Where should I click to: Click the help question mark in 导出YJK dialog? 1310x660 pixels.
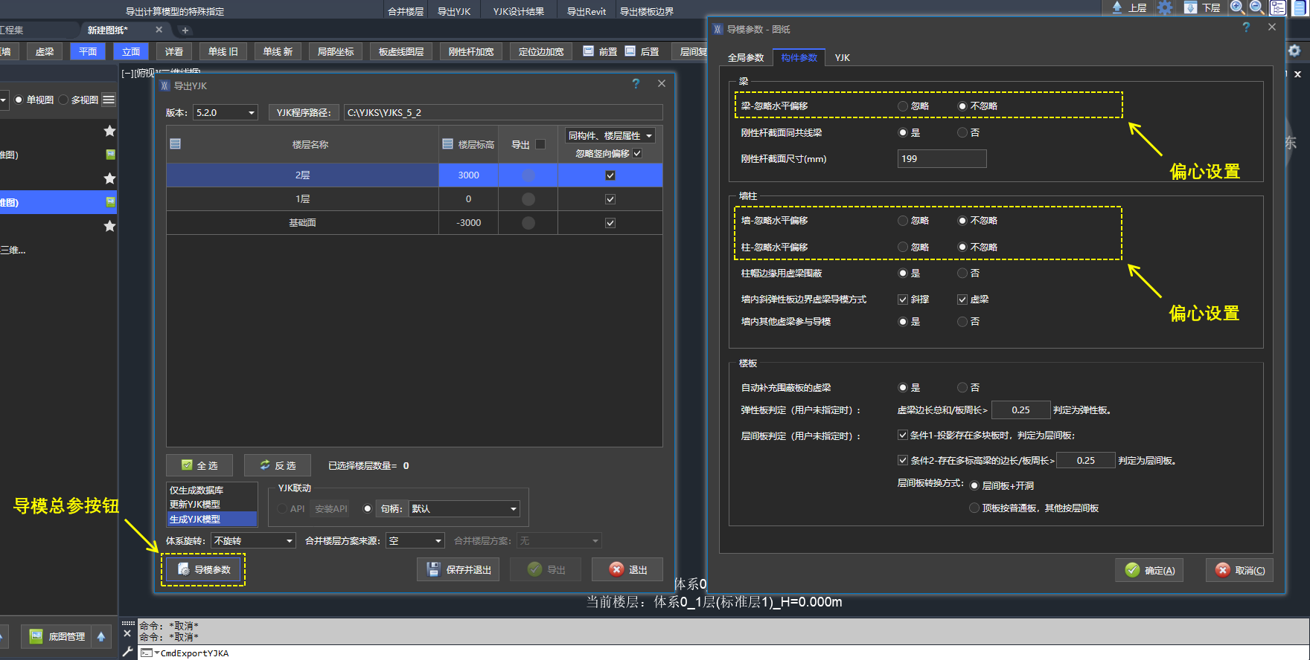click(636, 84)
